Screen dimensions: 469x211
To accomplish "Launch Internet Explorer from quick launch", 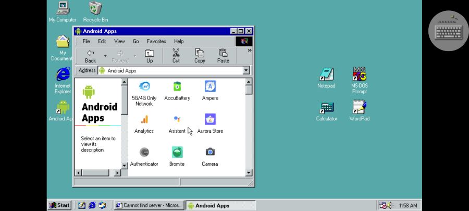I will (x=92, y=205).
